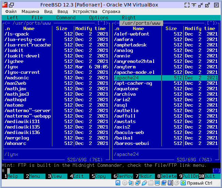This screenshot has width=222, height=188.
Task: Open Midnight Commander's Right menu
Action: tap(129, 17)
